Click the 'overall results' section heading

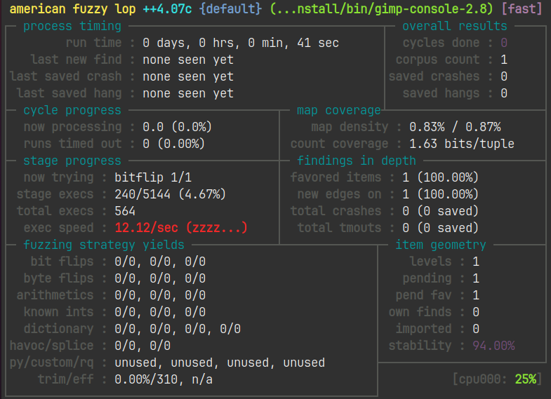455,26
